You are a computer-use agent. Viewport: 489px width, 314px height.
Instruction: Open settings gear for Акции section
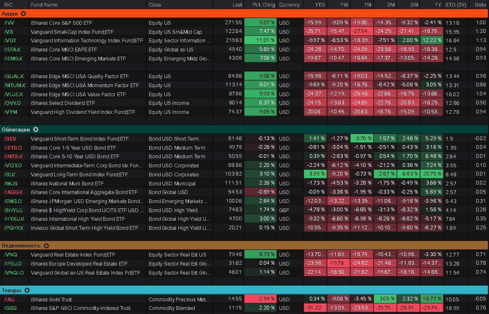[x=23, y=14]
